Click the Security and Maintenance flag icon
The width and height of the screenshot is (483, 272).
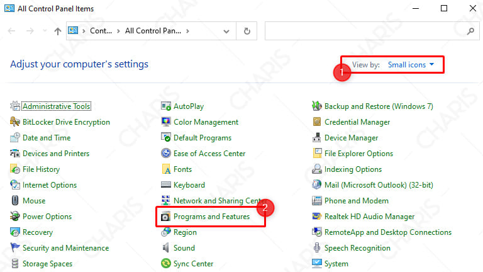pyautogui.click(x=15, y=247)
